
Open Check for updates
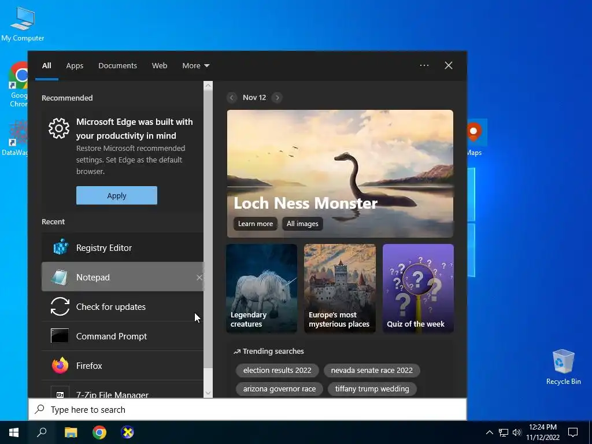pyautogui.click(x=123, y=306)
